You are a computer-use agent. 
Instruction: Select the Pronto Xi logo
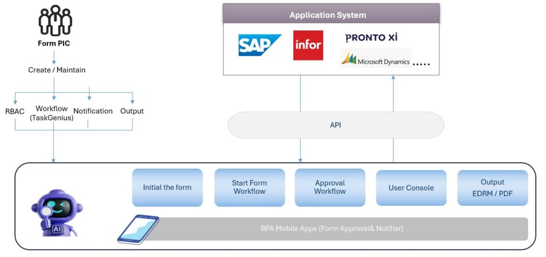(371, 37)
